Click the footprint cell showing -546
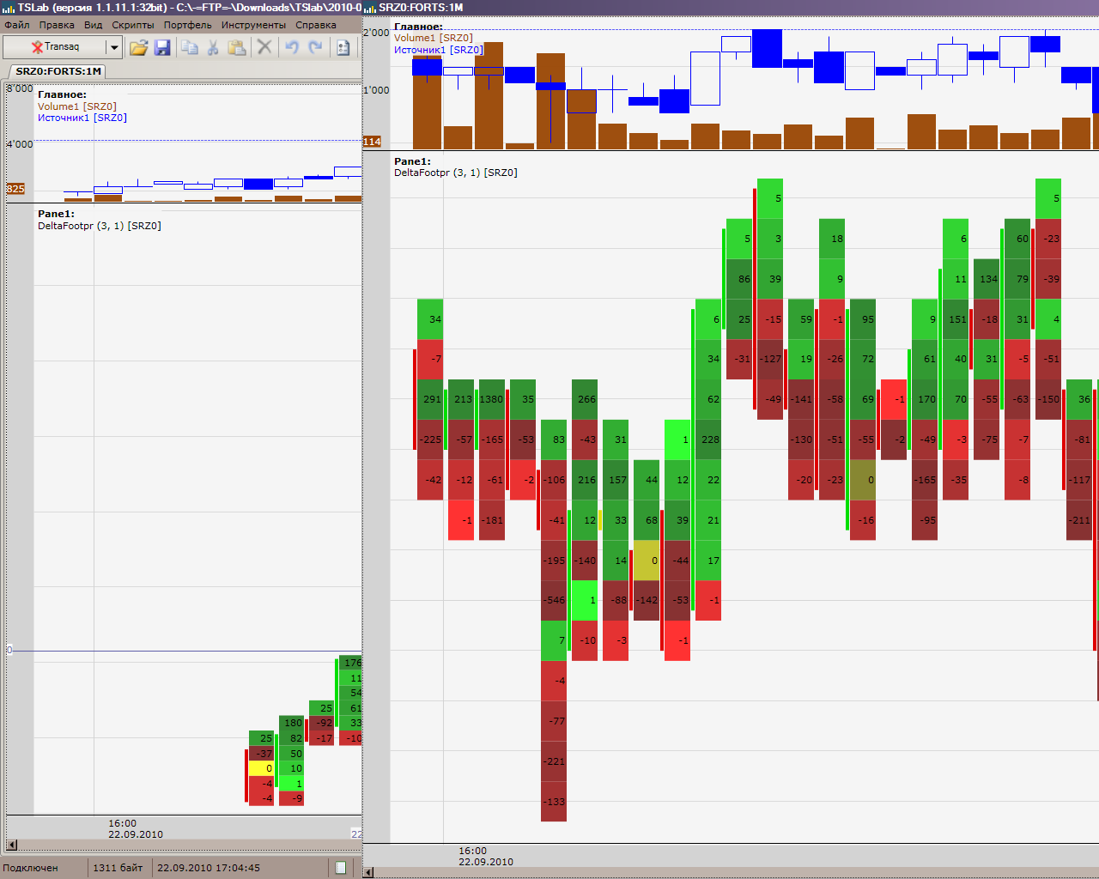Image resolution: width=1099 pixels, height=879 pixels. (554, 600)
